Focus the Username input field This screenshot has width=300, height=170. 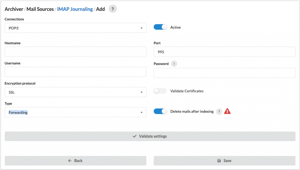tap(75, 72)
